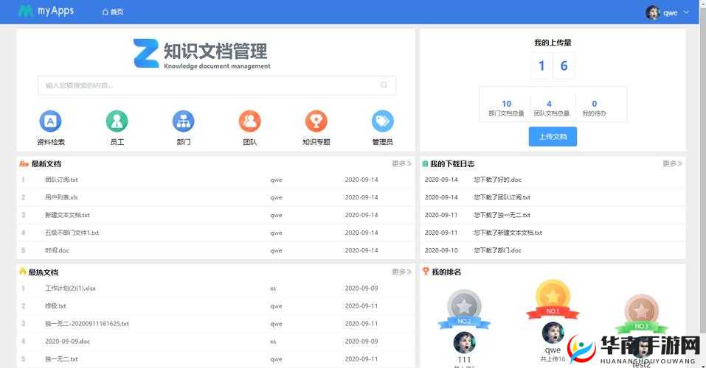Open the 管理员 tag icon

coord(383,121)
